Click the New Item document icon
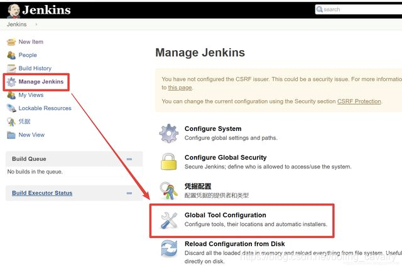This screenshot has width=402, height=268. tap(11, 42)
